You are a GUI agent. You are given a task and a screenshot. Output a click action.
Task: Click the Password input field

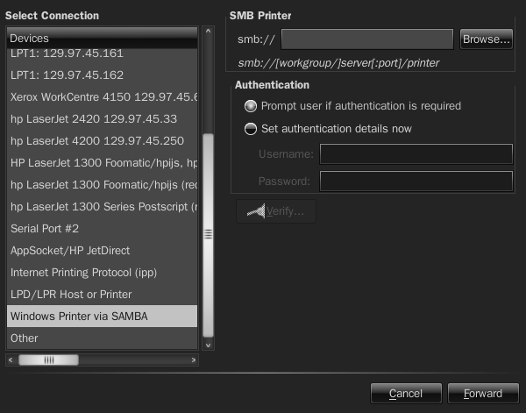(x=416, y=182)
